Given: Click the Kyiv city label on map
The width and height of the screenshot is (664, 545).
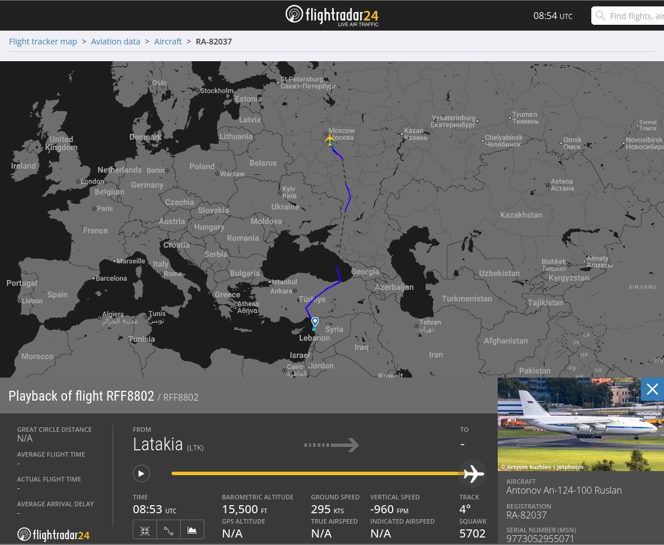Looking at the screenshot, I should pos(289,192).
